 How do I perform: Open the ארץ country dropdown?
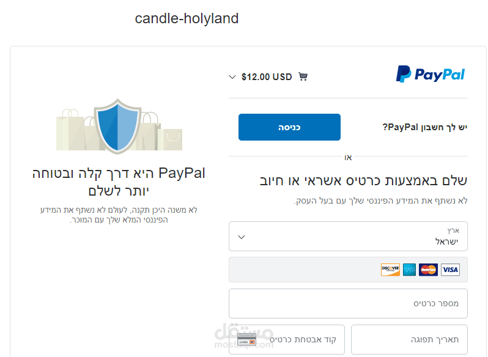coord(348,237)
